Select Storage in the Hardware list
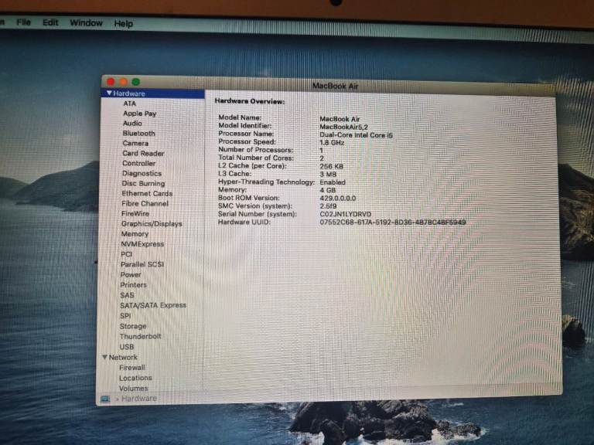Viewport: 594px width, 445px height. click(133, 327)
